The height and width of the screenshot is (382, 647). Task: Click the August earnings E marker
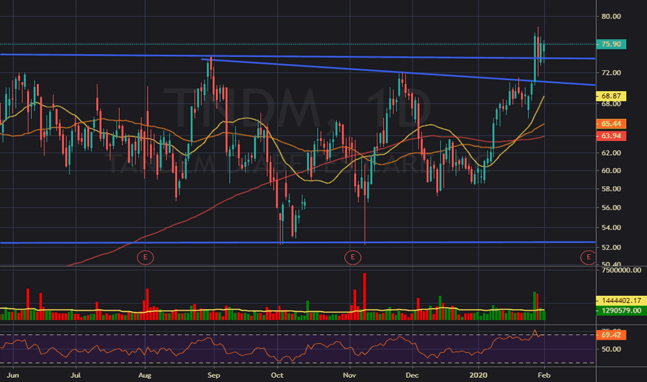click(145, 257)
